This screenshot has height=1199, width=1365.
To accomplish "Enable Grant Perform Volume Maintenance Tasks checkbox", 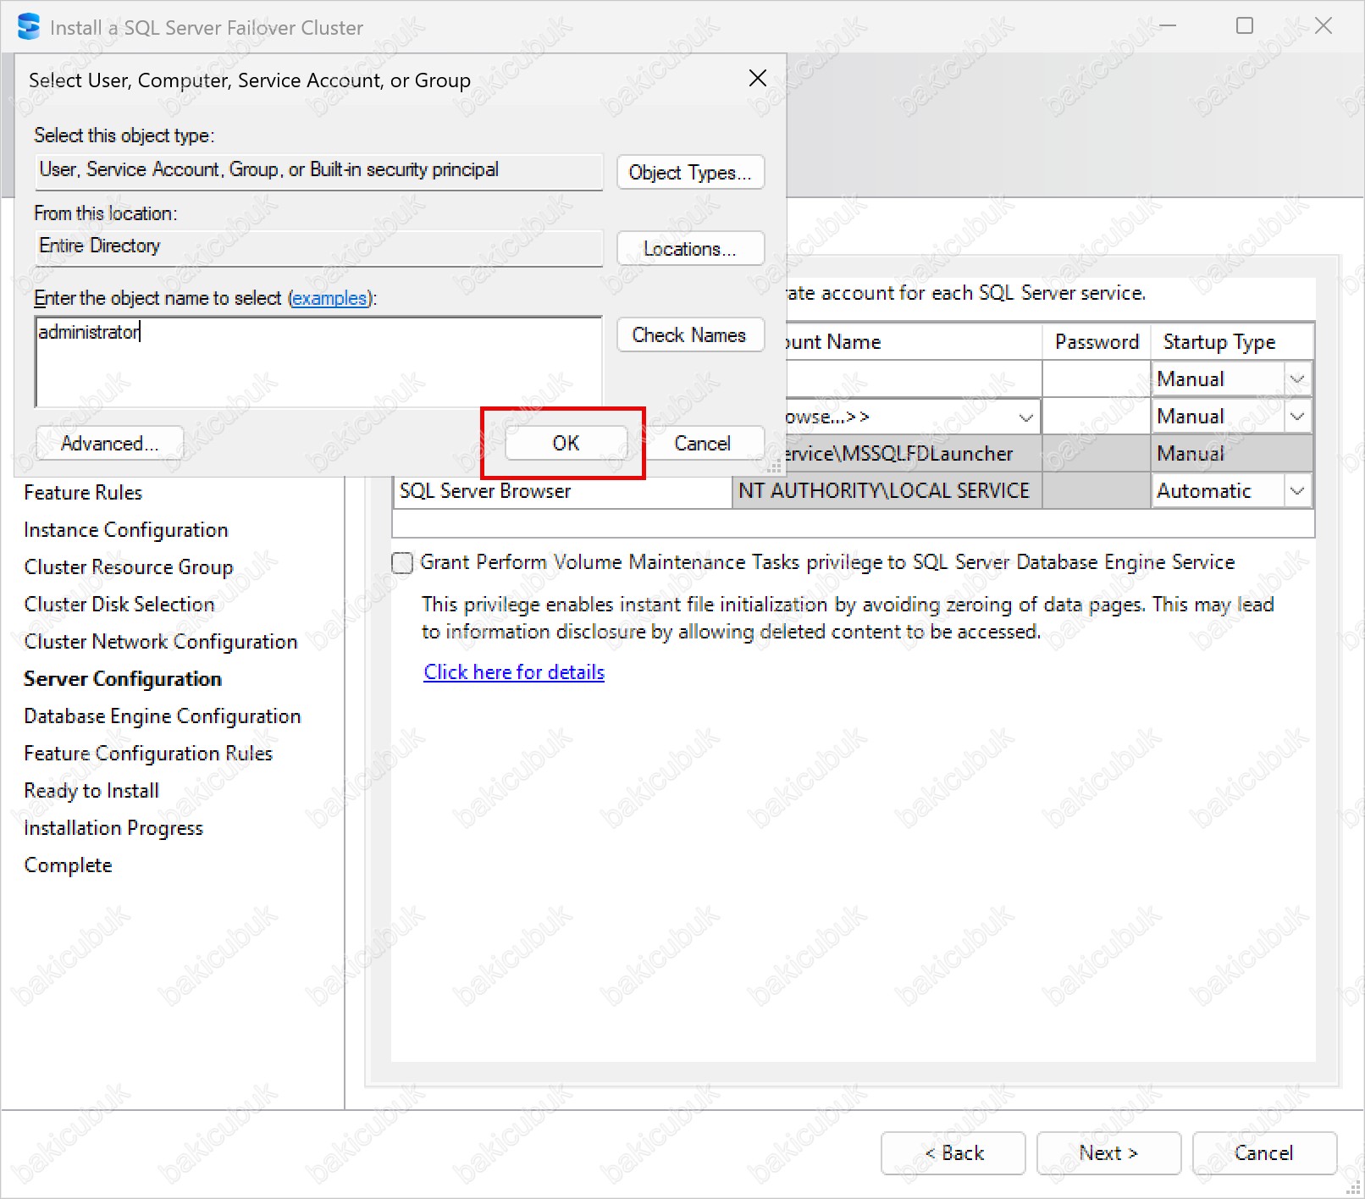I will 403,563.
